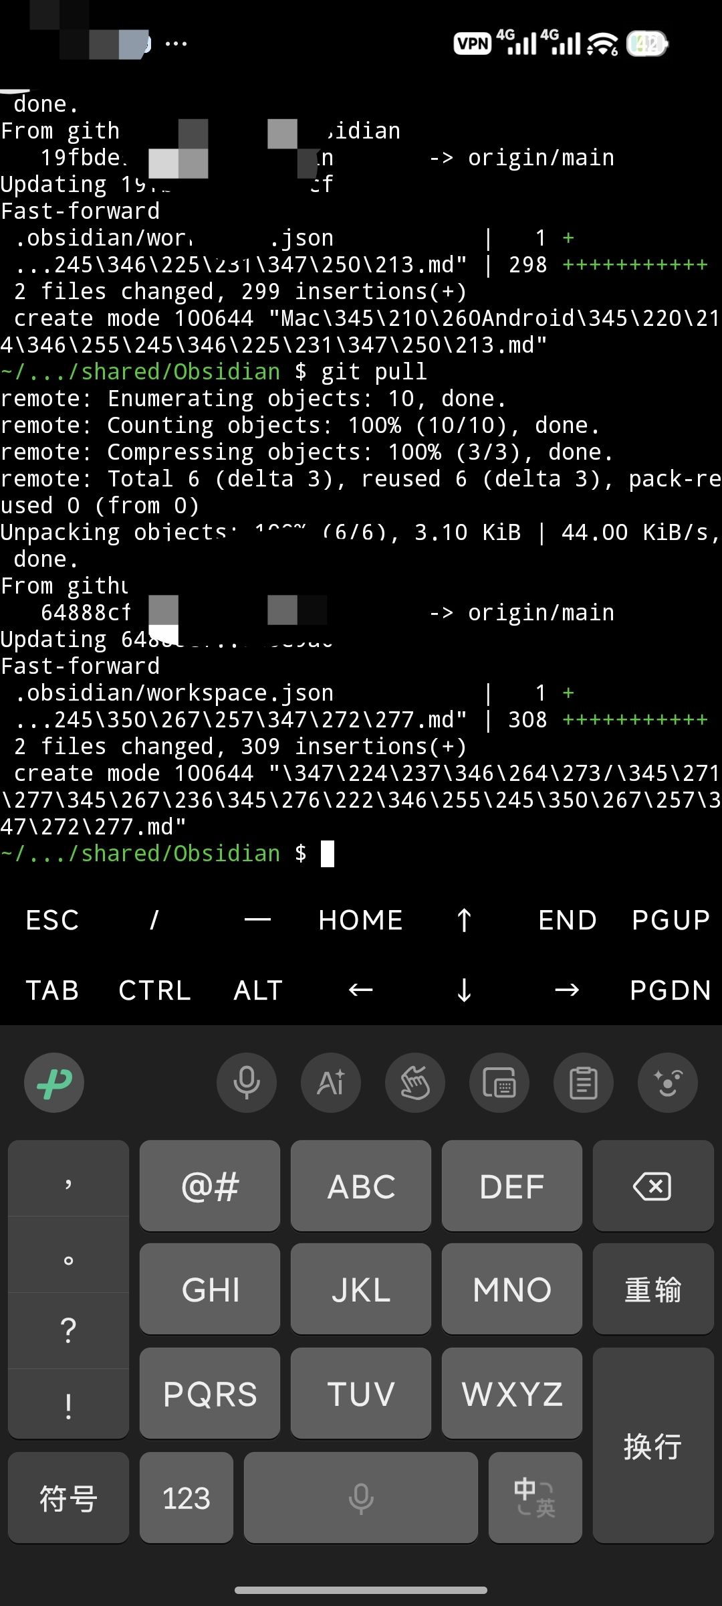Tap the up arrow history key
This screenshot has height=1606, width=722.
[x=464, y=920]
